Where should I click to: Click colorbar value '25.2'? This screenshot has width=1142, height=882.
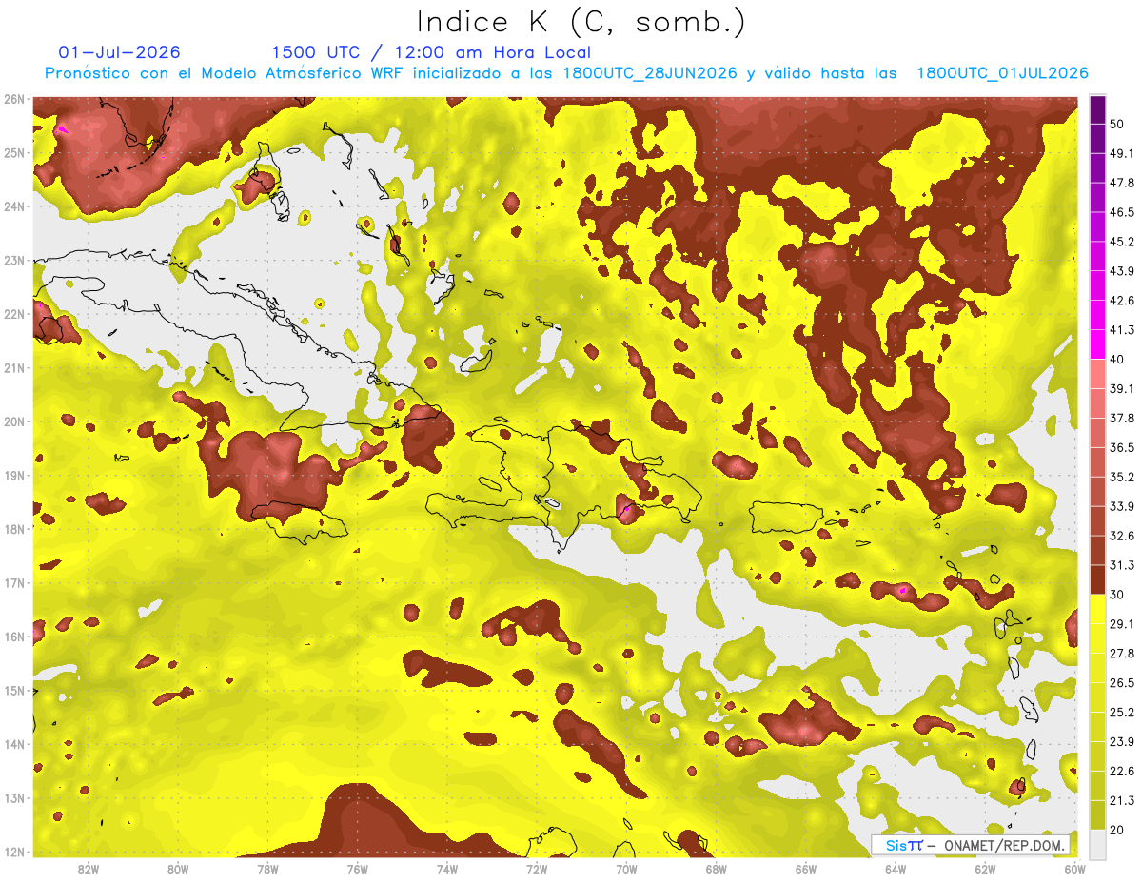click(x=1122, y=713)
